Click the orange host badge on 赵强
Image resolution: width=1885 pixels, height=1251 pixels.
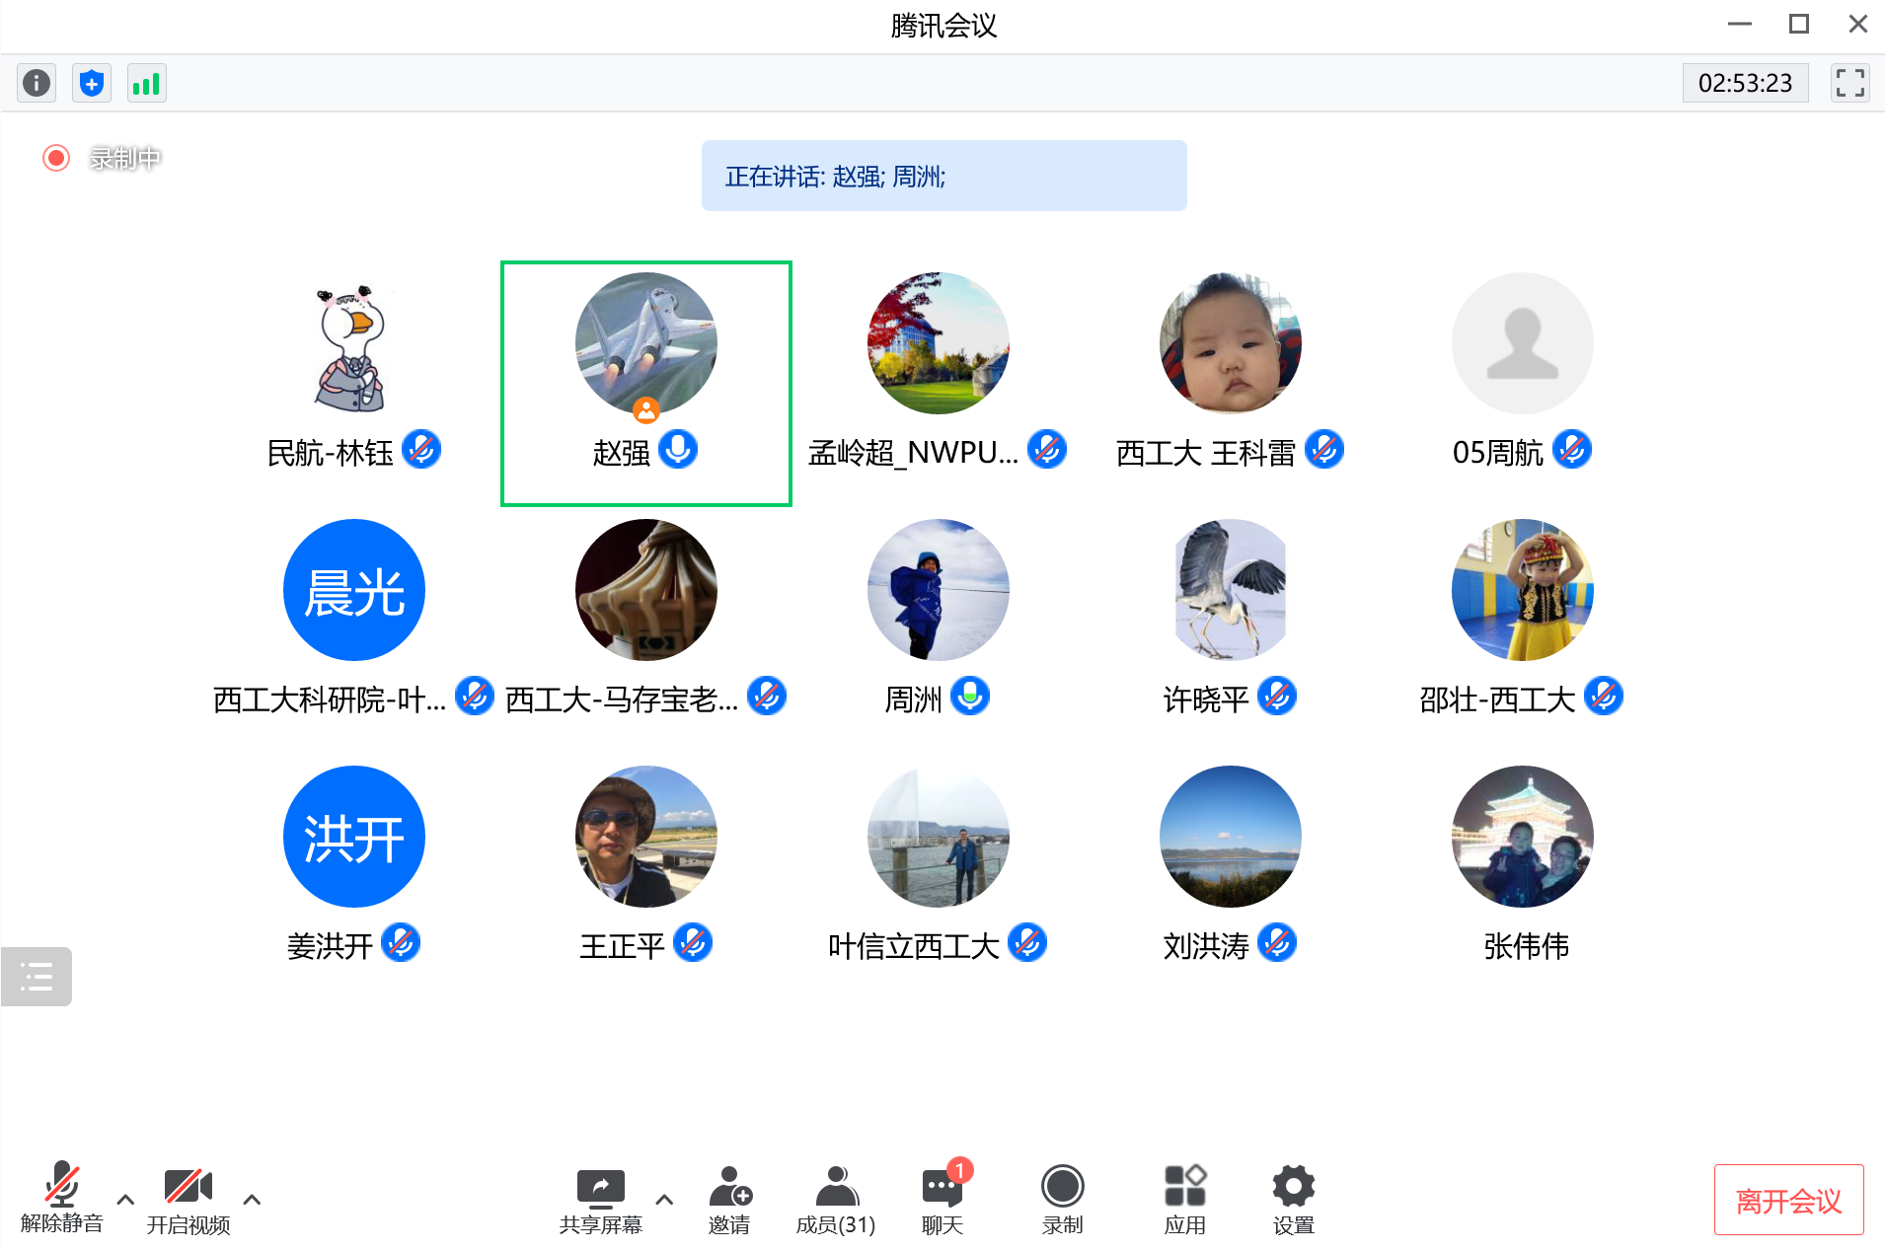click(646, 409)
